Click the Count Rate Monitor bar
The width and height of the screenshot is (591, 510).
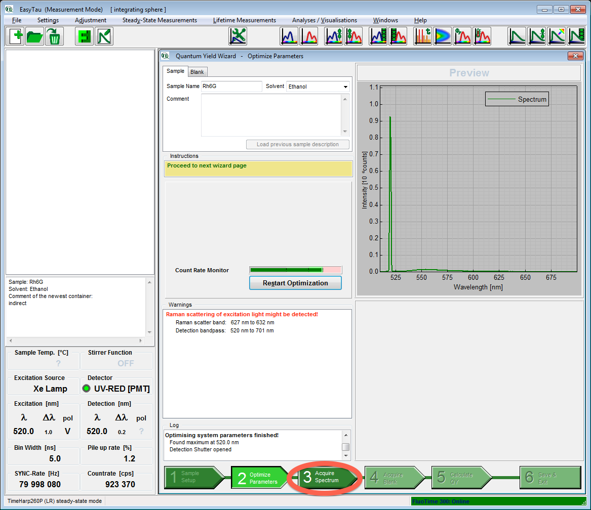[295, 270]
